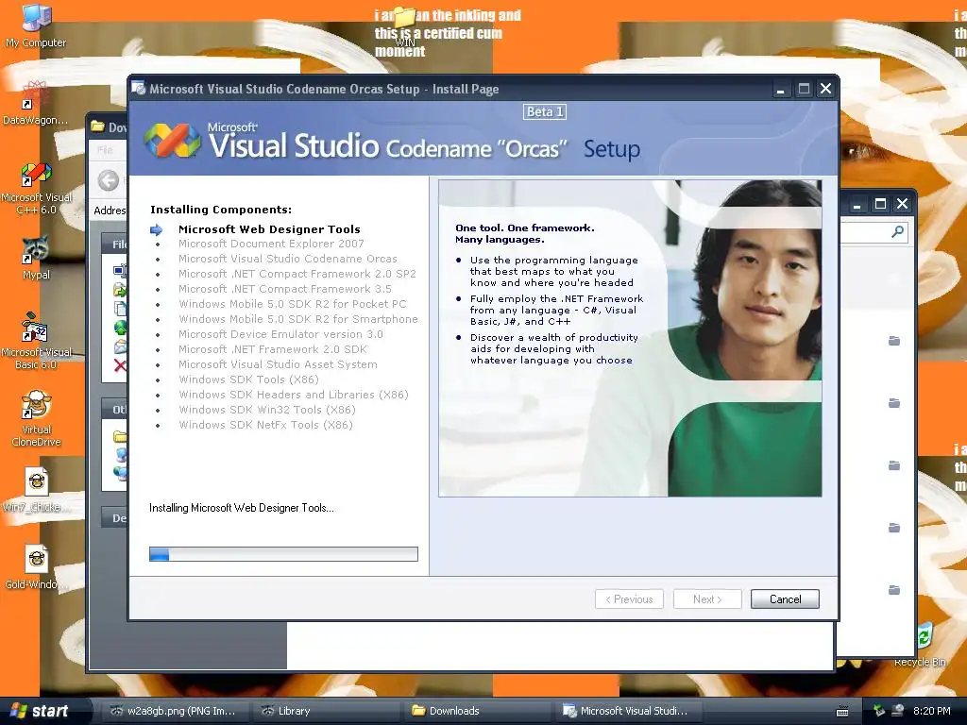Viewport: 967px width, 725px height.
Task: Click the clock showing 8:20 PM
Action: [x=931, y=711]
